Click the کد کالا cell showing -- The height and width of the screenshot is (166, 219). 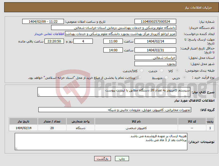[192, 128]
